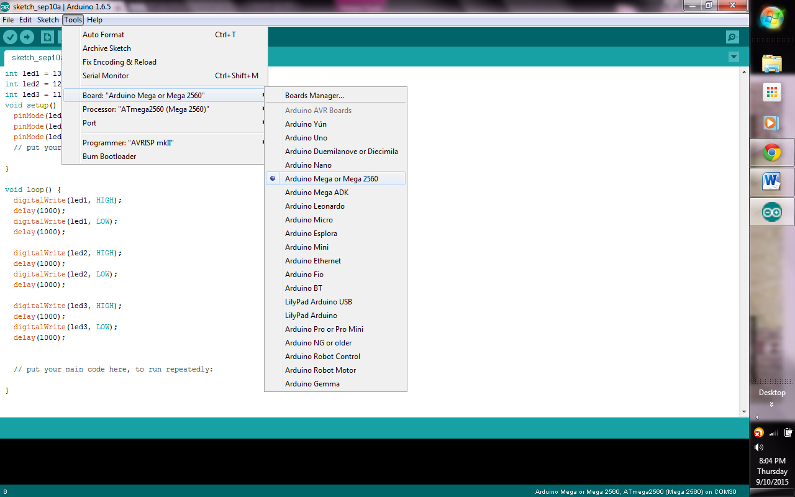Pick the Arduino Nano board
This screenshot has width=795, height=497.
[x=335, y=165]
